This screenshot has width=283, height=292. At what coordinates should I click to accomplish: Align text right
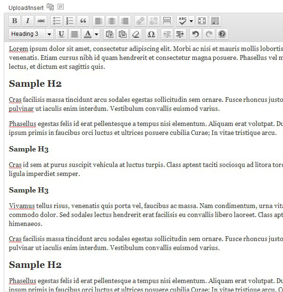click(125, 21)
